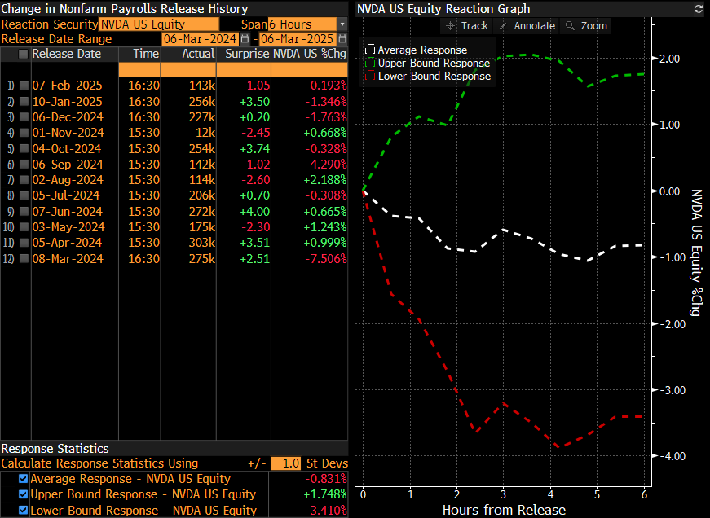Click the -7.506% change value
This screenshot has height=518, width=710.
coord(326,259)
